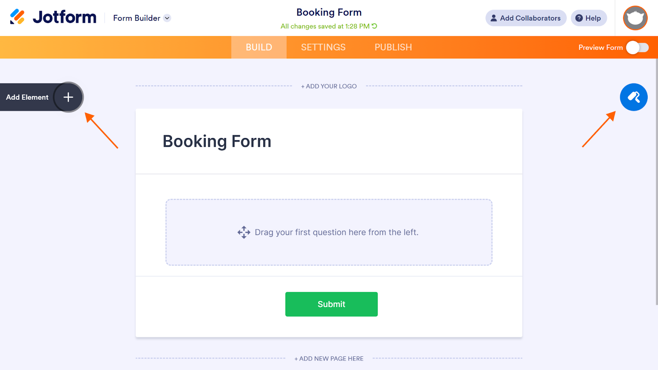Click the plus icon to add element
Screen dimensions: 658x370
[x=68, y=97]
